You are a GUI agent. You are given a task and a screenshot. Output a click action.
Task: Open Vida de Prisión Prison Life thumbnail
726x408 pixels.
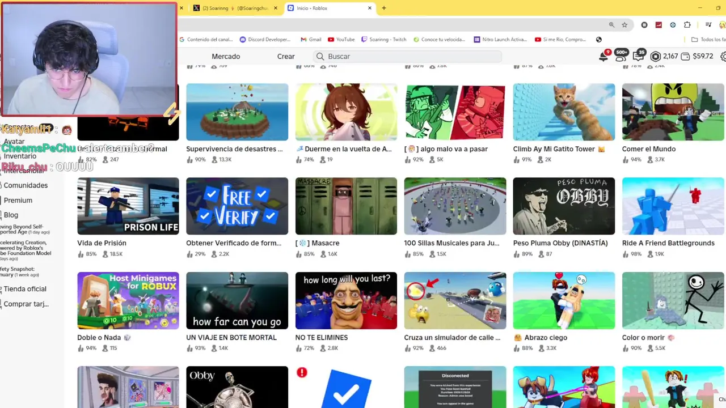tap(128, 206)
